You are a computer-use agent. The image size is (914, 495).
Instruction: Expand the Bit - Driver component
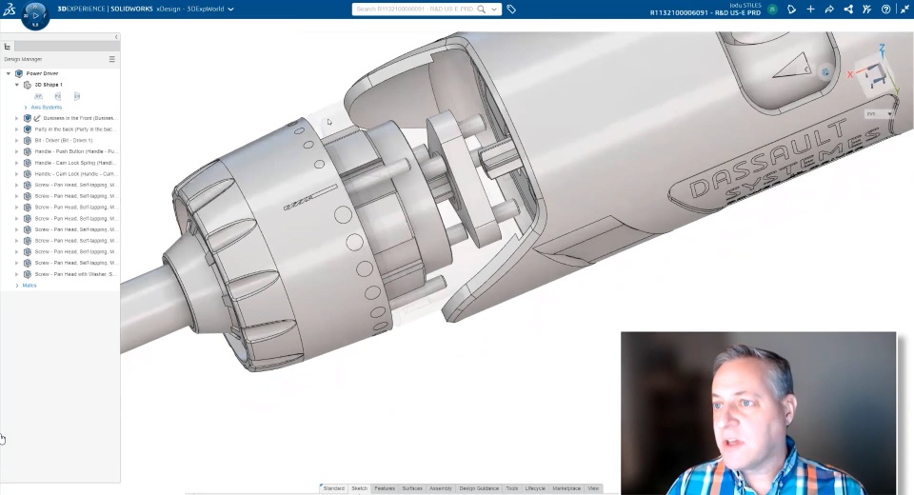point(17,141)
